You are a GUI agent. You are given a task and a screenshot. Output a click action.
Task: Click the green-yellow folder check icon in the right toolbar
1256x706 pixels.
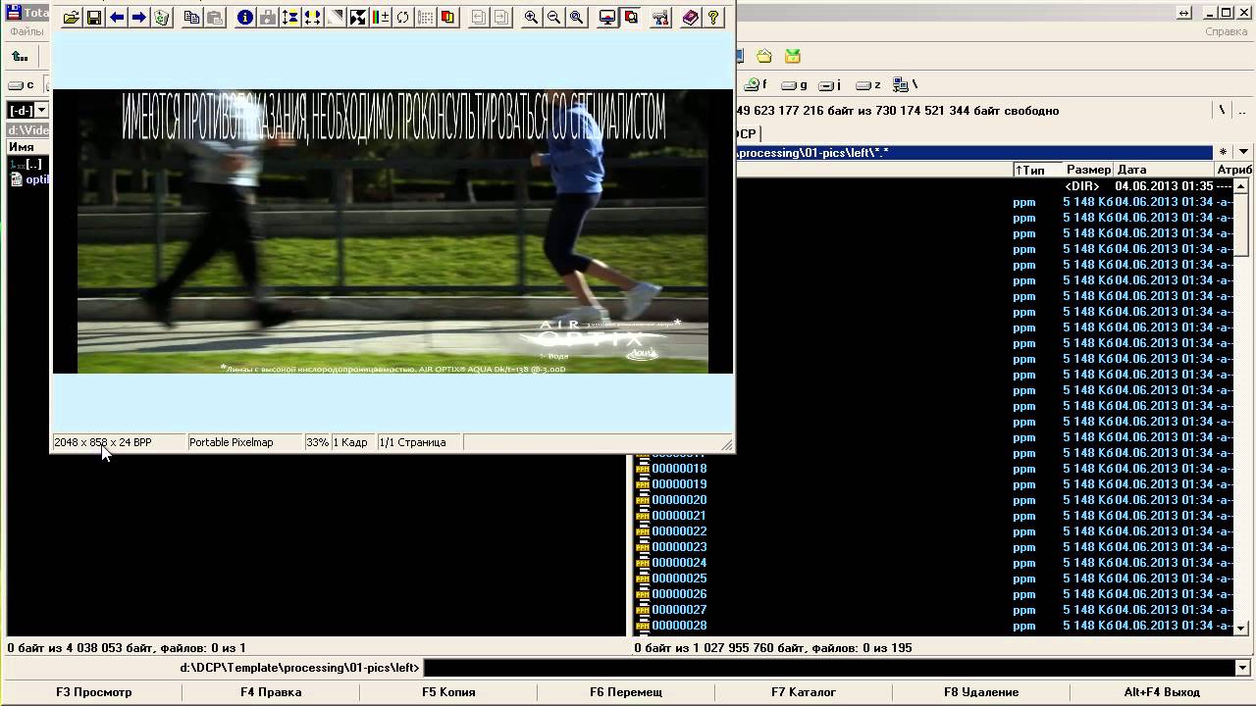793,57
